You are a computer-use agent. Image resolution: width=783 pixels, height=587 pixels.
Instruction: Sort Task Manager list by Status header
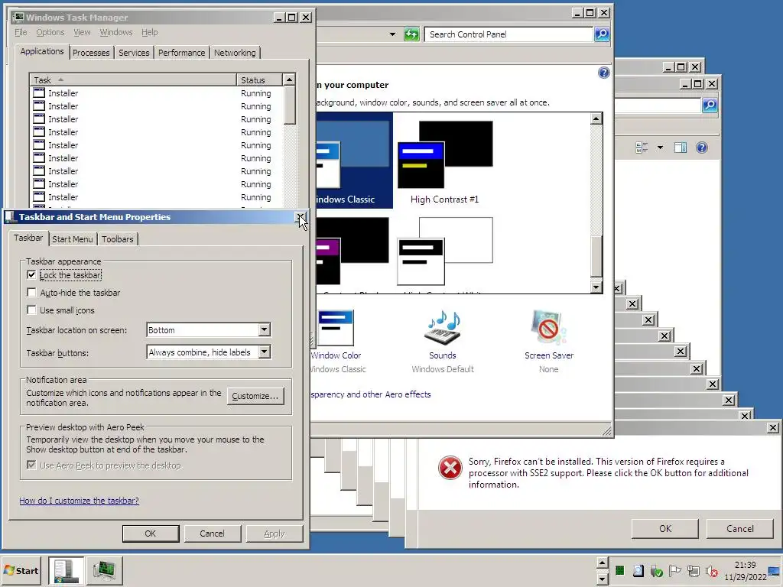[x=259, y=79]
